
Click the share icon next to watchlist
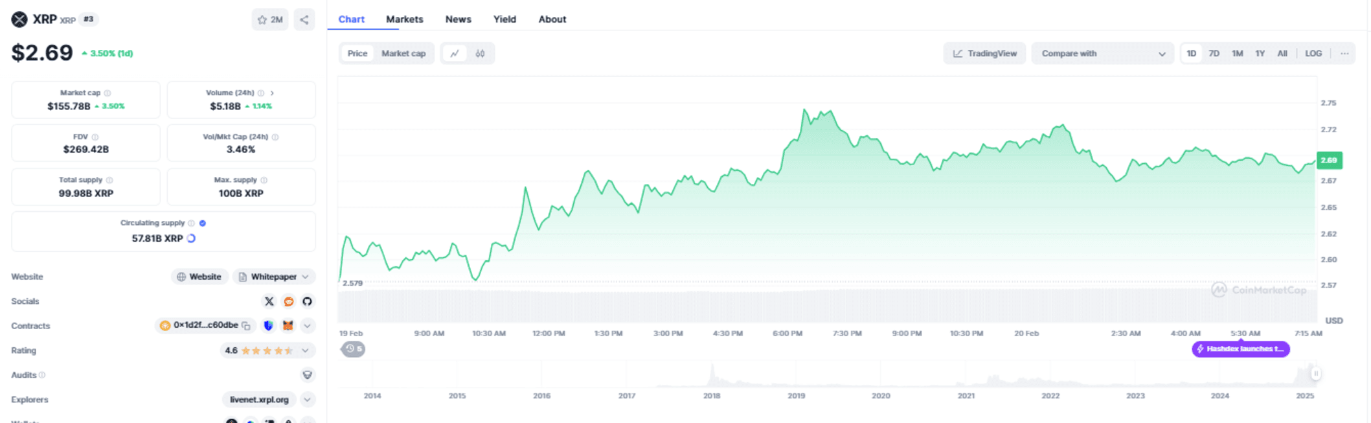[304, 19]
